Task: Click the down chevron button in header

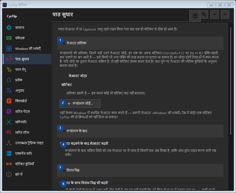Action: pyautogui.click(x=214, y=14)
